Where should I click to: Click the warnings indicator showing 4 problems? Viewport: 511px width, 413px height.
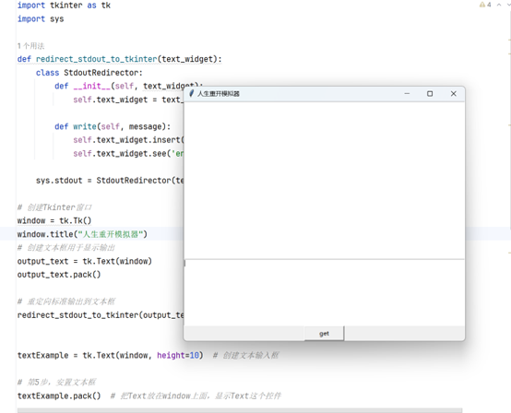coord(485,5)
